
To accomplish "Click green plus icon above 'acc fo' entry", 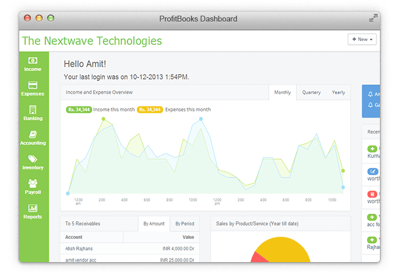I will (372, 217).
